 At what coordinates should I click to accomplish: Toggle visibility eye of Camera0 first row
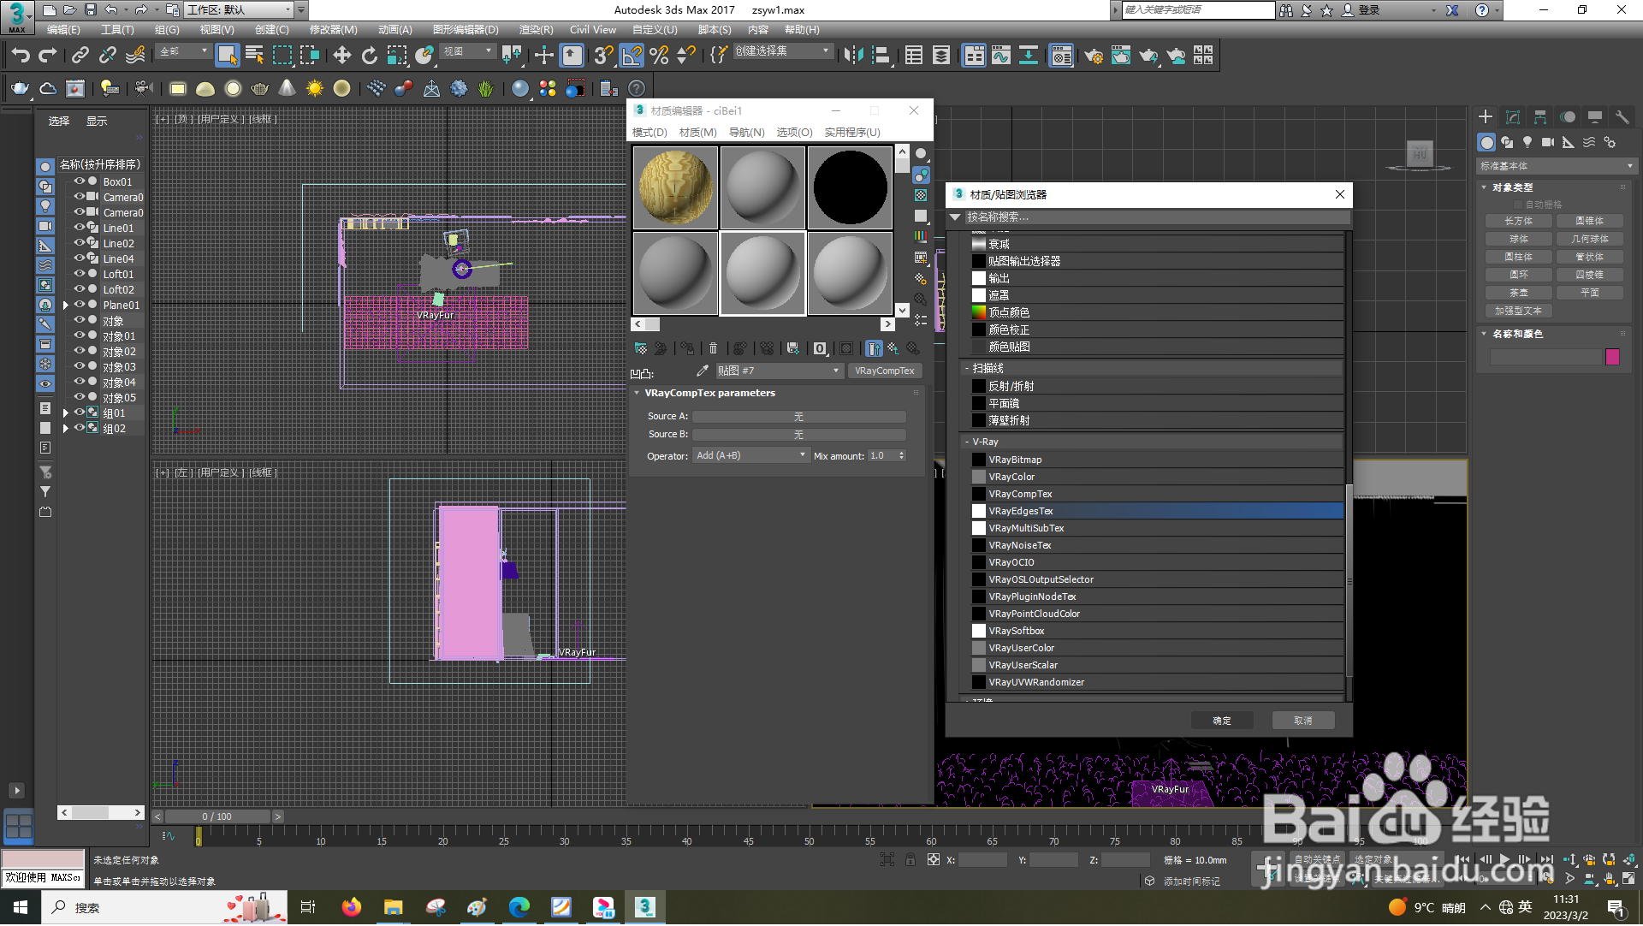tap(80, 197)
